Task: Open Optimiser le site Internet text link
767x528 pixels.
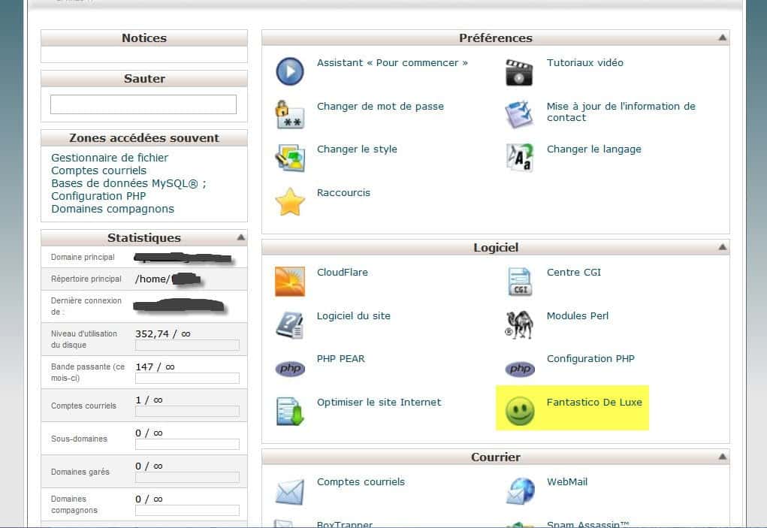Action: 379,403
